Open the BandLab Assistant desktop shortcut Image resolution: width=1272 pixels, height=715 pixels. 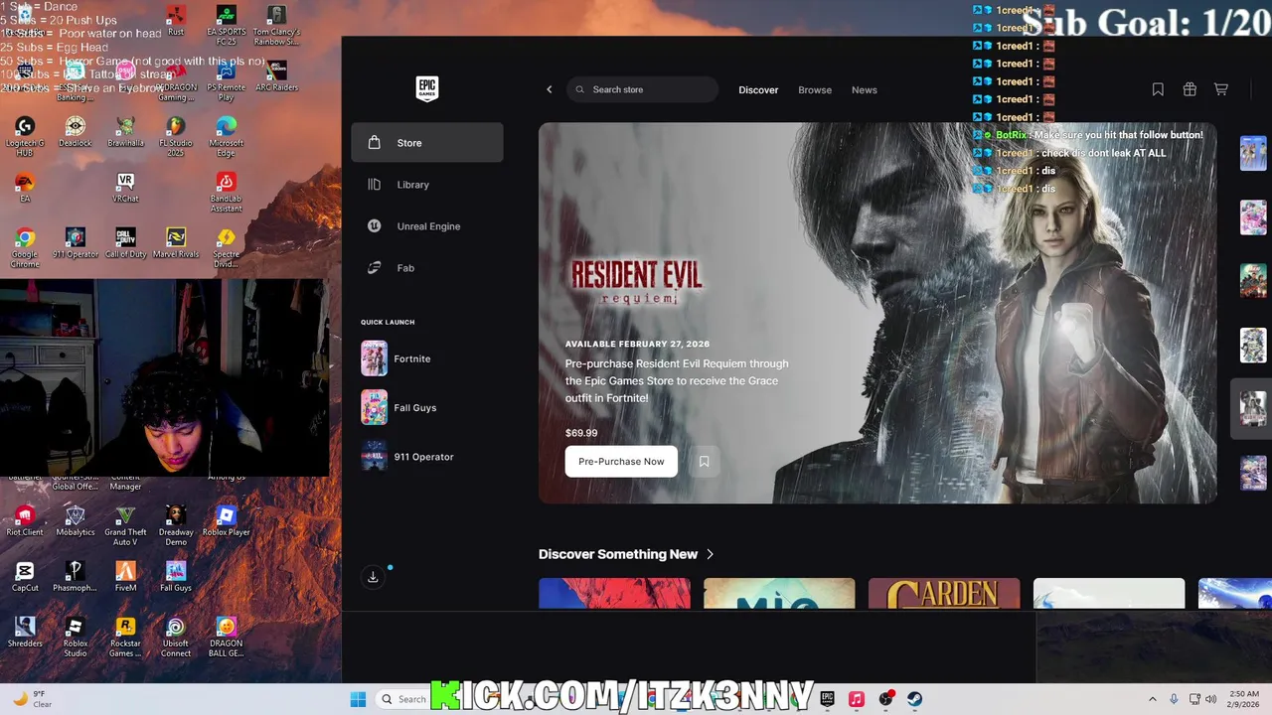(x=227, y=192)
